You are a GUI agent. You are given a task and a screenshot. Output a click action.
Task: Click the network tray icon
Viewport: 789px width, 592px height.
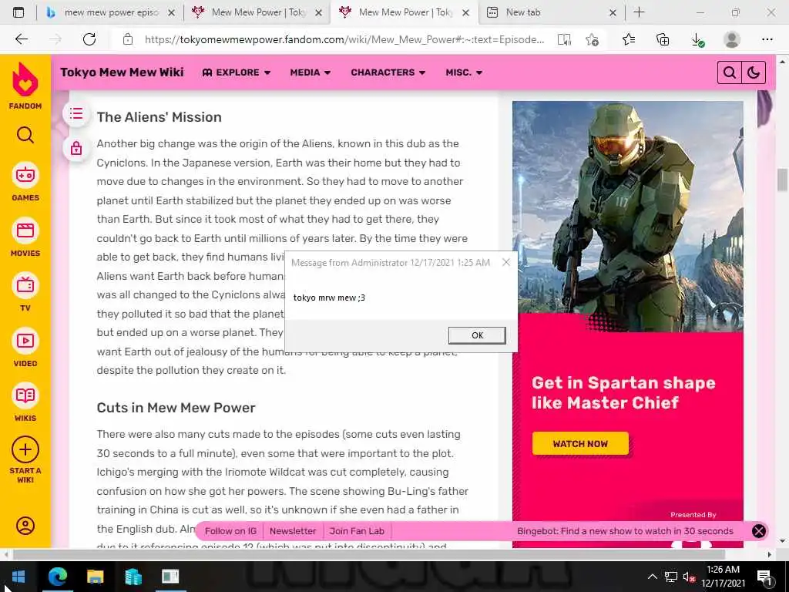(671, 577)
